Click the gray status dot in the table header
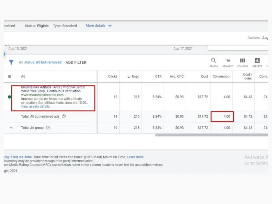 pos(10,76)
